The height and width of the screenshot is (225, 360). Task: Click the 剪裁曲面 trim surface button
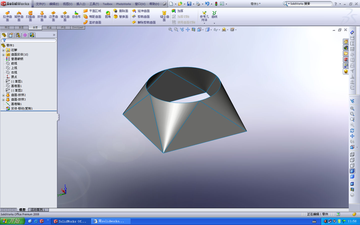141,17
